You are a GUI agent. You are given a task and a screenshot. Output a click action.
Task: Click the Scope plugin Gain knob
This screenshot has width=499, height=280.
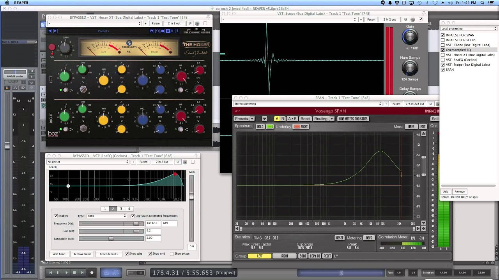pos(410,37)
